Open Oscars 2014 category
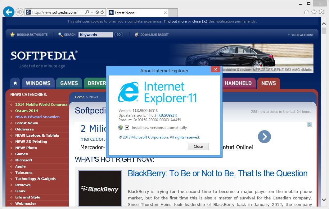329x209 pixels. click(27, 111)
